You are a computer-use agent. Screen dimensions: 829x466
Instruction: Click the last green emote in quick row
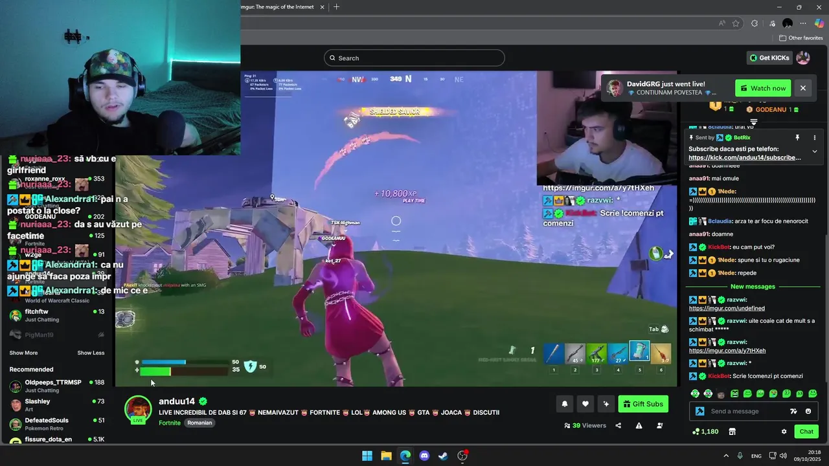[813, 394]
